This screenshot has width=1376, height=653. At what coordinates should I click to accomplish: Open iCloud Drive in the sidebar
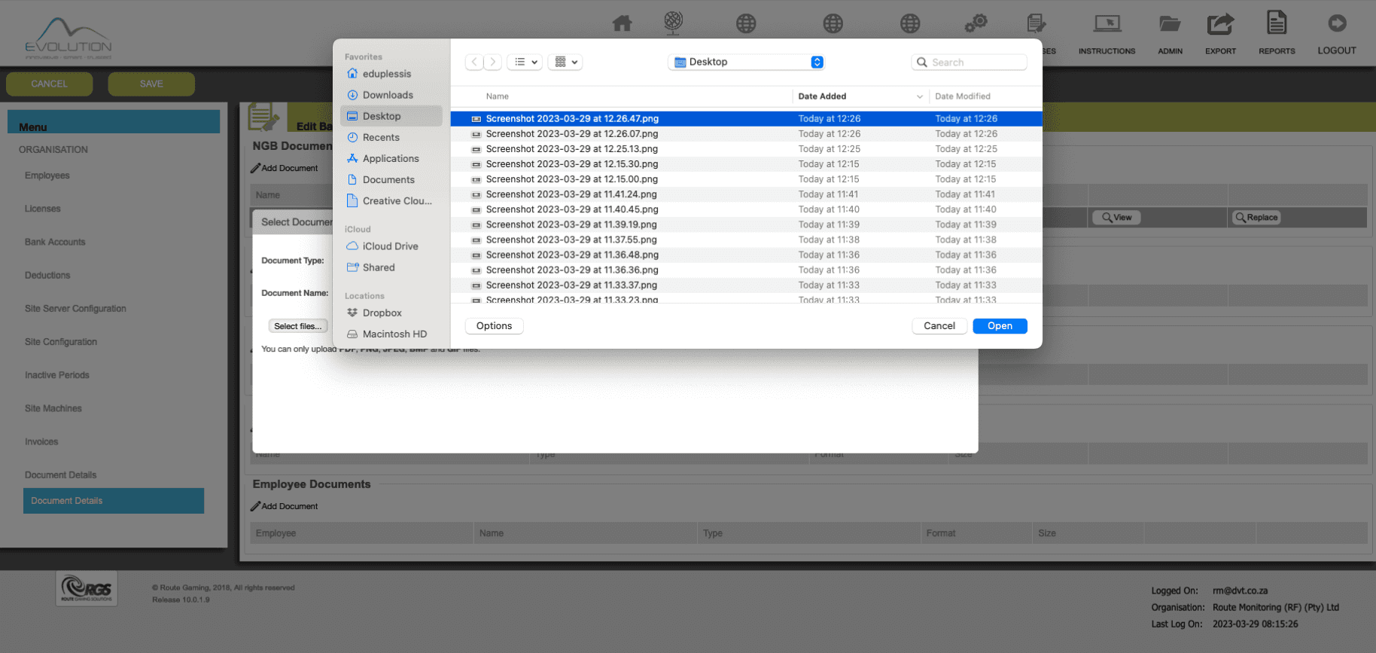[391, 246]
